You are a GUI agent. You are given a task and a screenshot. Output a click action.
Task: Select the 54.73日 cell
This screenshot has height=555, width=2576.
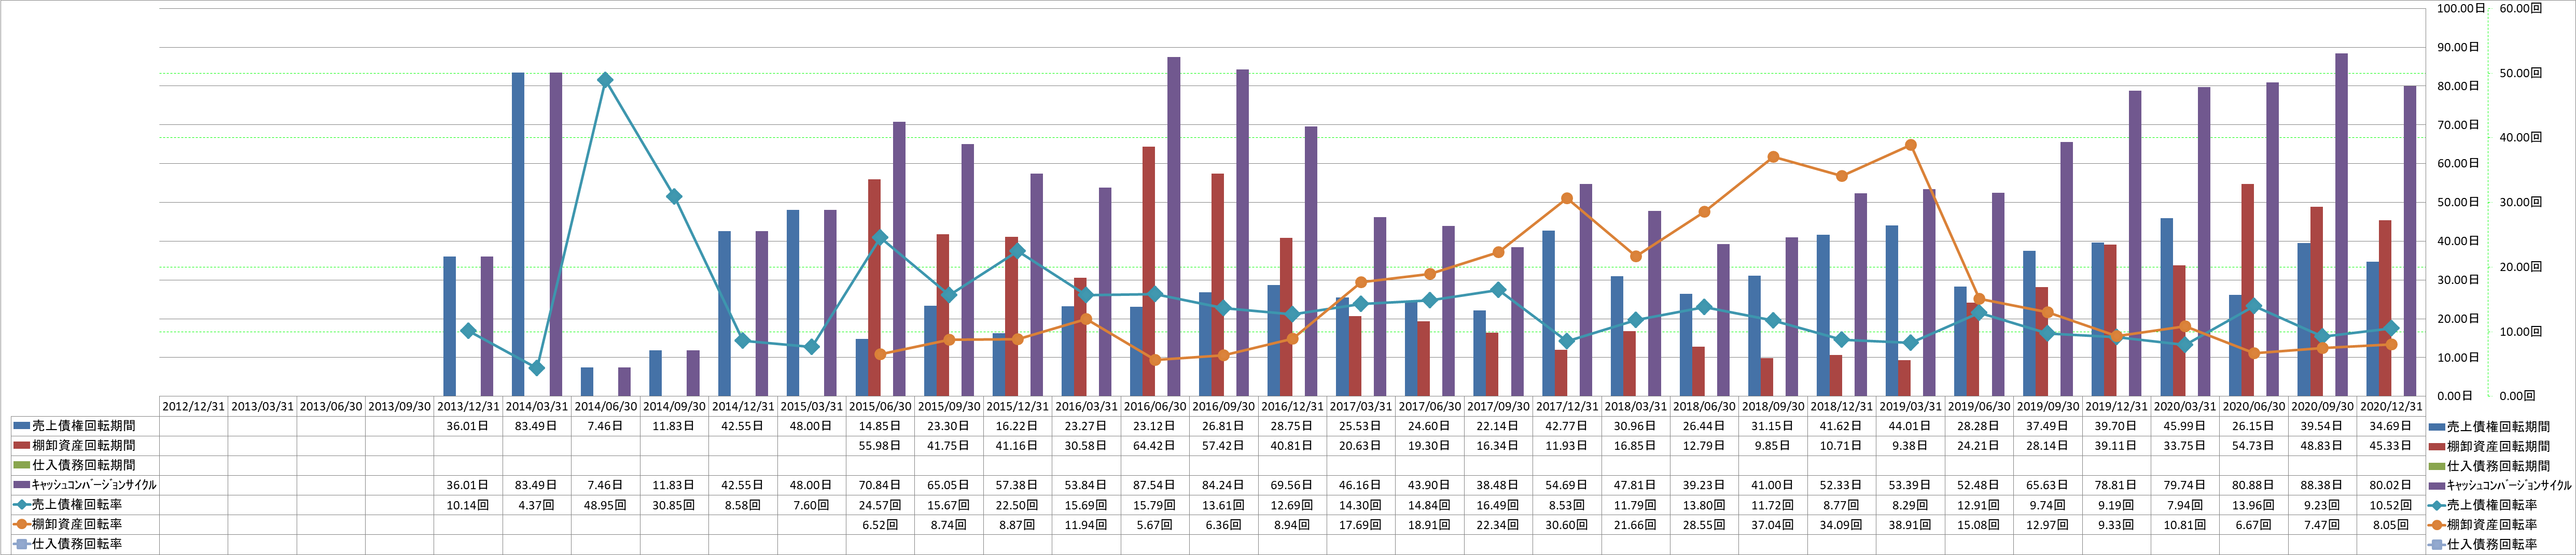pos(2253,446)
